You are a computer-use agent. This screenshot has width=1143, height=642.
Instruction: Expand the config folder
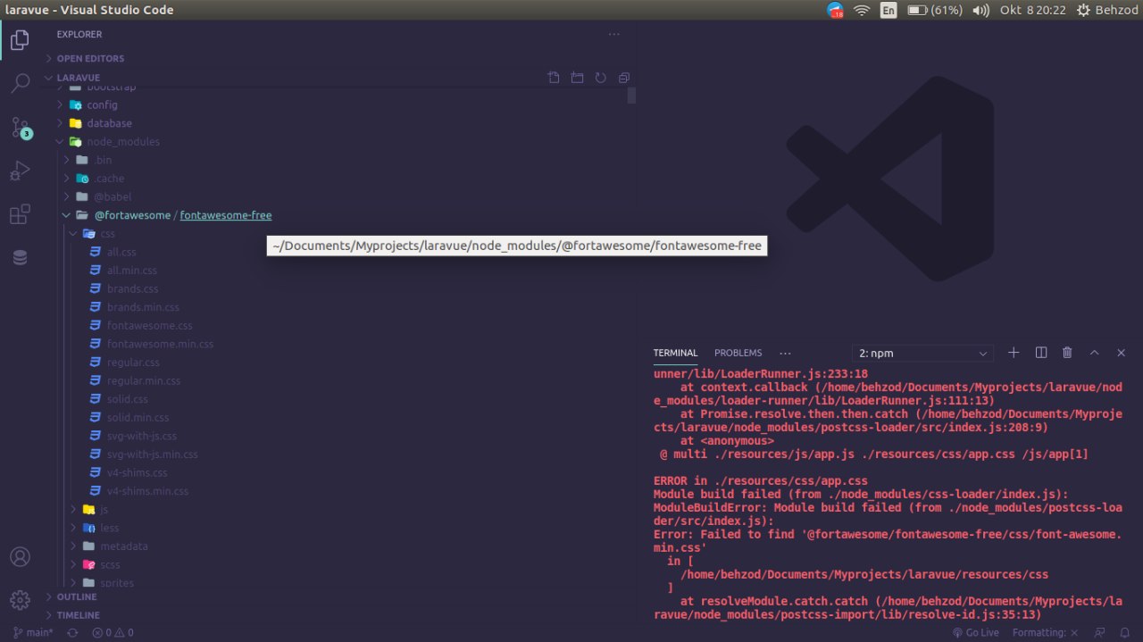coord(102,105)
